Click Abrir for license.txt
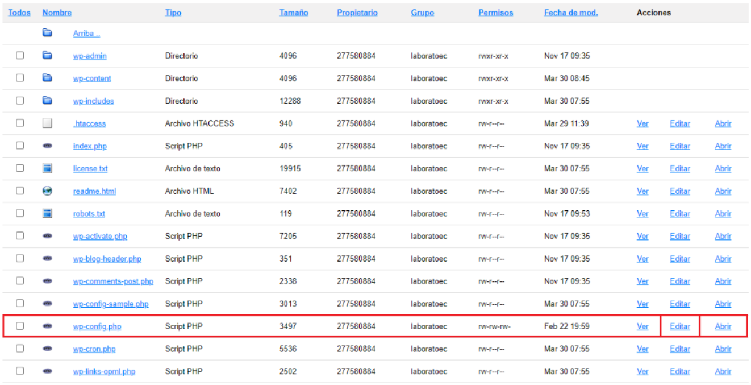The image size is (751, 385). (x=723, y=169)
